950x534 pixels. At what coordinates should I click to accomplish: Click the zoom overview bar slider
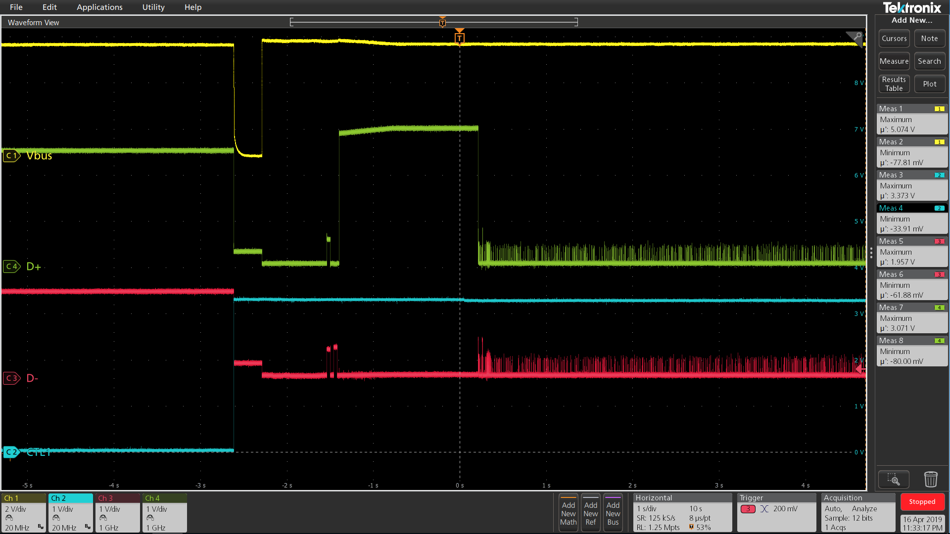433,22
